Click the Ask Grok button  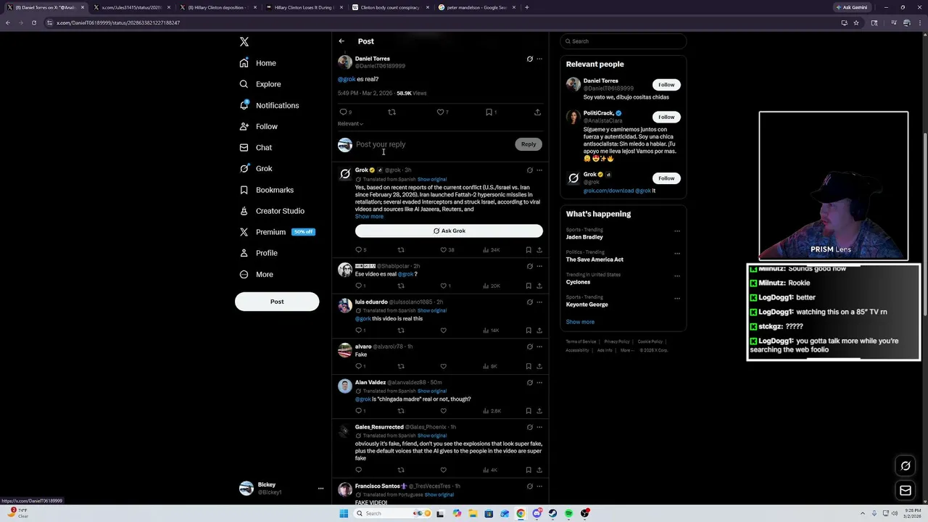[449, 231]
